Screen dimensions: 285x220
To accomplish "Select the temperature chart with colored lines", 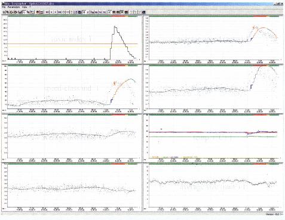I will 213,138.
